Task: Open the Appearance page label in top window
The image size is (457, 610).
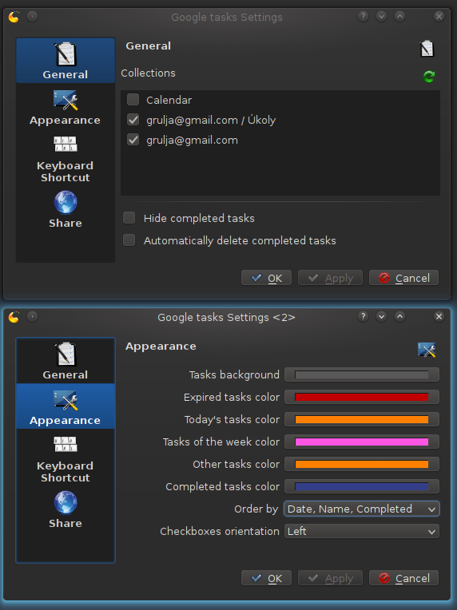Action: pyautogui.click(x=65, y=121)
